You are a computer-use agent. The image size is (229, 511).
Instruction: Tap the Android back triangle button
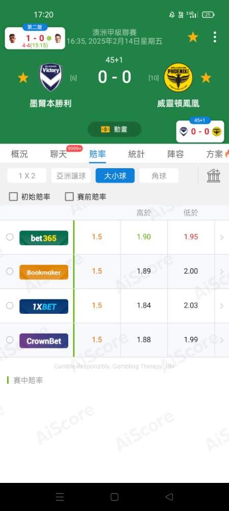169,497
